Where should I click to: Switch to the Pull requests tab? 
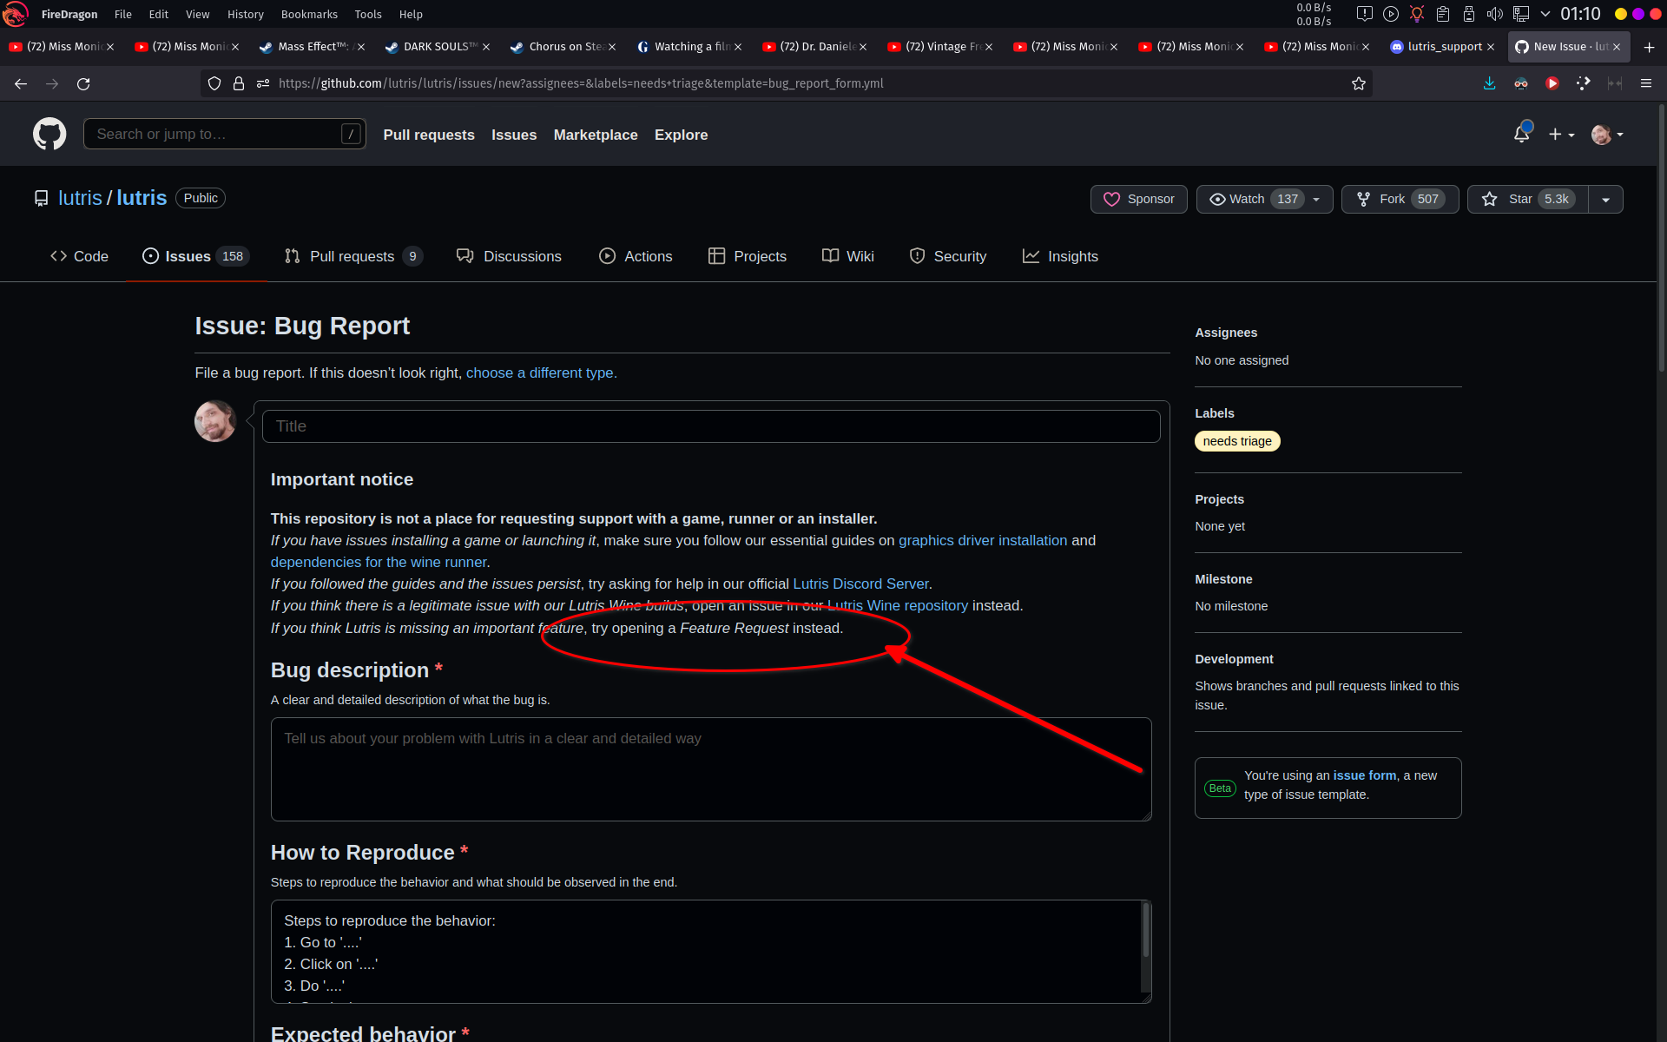pos(352,256)
